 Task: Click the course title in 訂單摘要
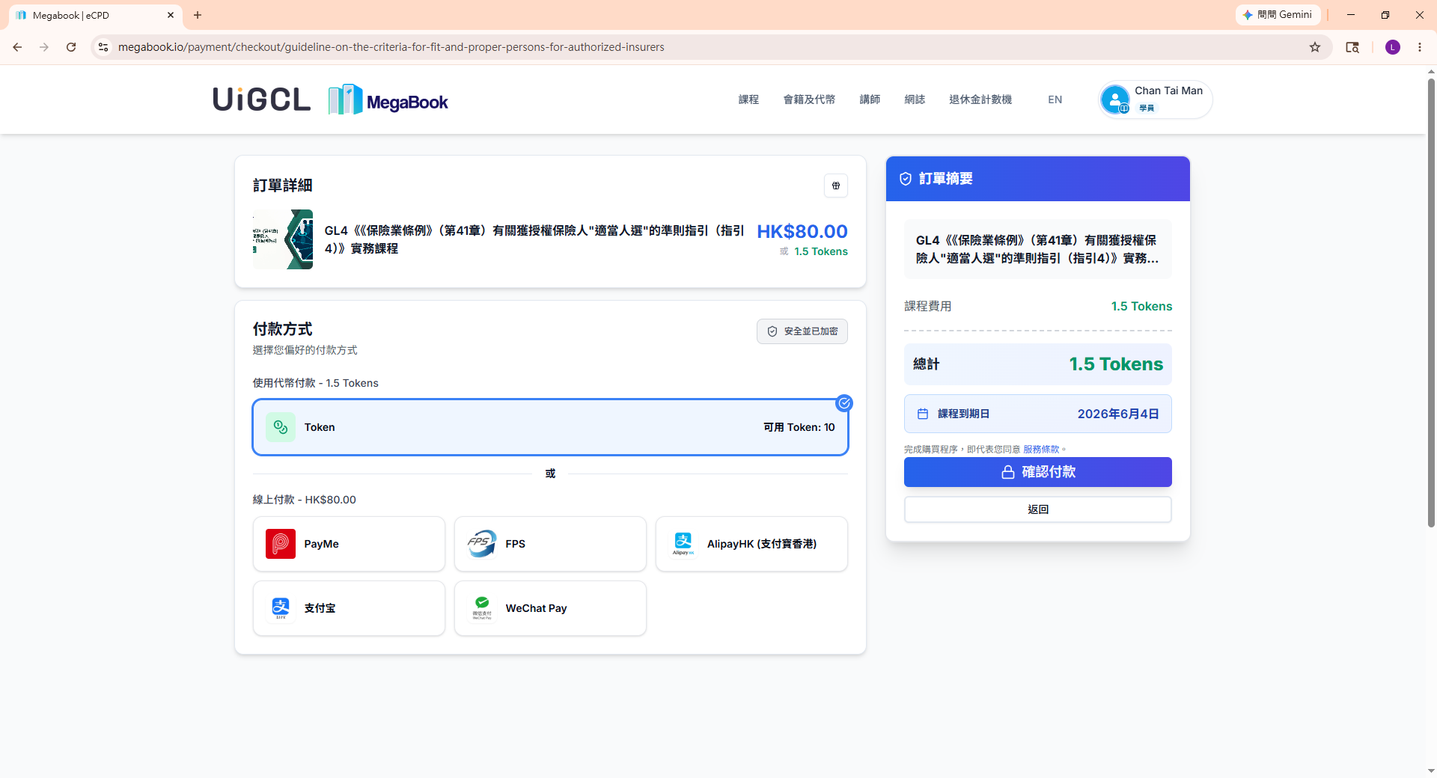1037,249
